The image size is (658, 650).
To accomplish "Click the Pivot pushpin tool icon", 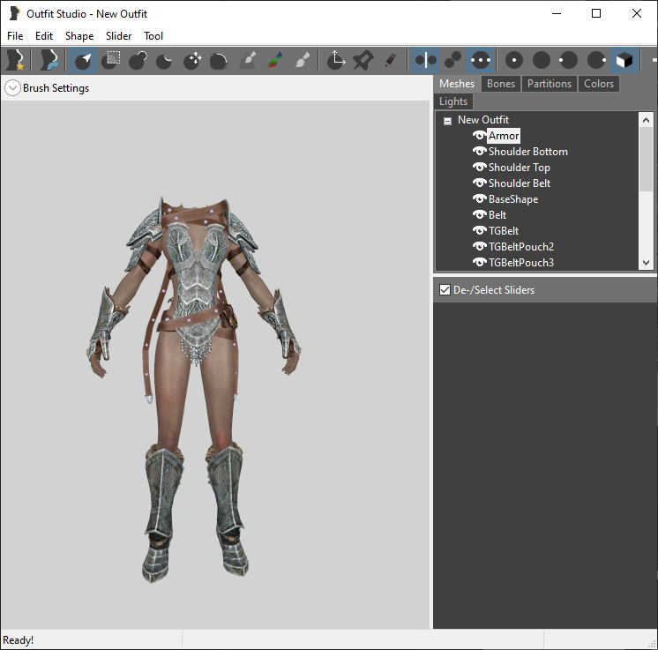I will tap(363, 60).
